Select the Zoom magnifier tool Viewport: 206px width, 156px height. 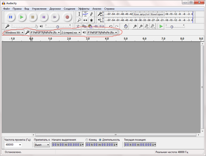79,20
